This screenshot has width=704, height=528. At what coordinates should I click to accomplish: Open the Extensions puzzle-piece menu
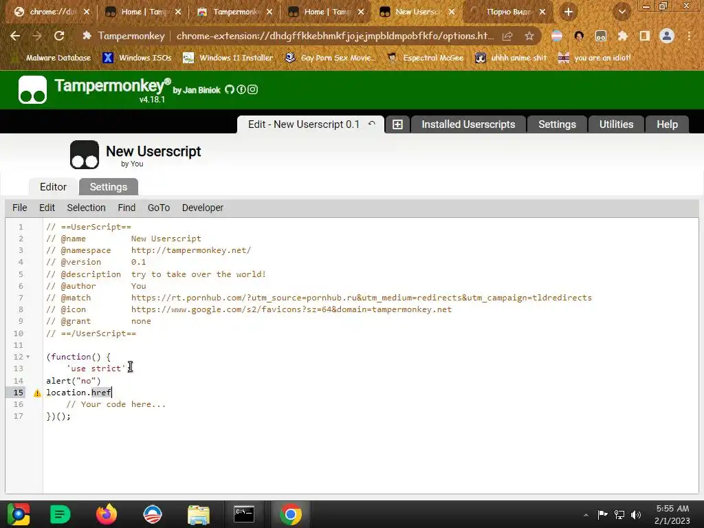point(622,36)
